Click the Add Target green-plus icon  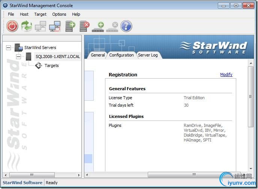[x=98, y=27]
